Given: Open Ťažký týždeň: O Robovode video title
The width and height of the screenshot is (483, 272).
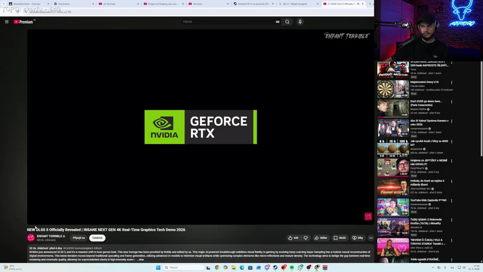Looking at the screenshot, I should click(x=426, y=221).
